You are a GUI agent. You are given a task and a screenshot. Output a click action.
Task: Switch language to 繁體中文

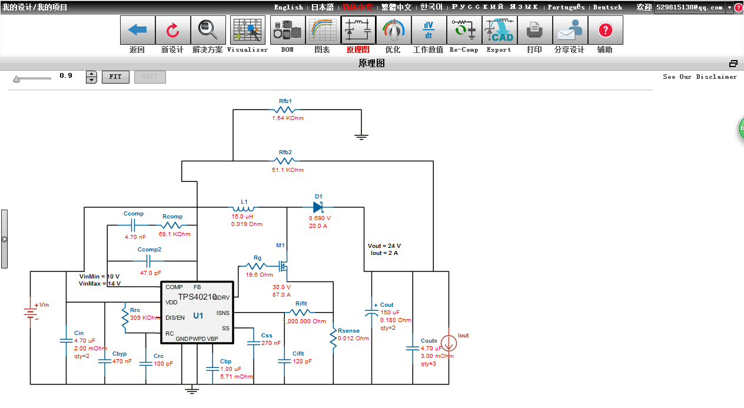pos(397,7)
